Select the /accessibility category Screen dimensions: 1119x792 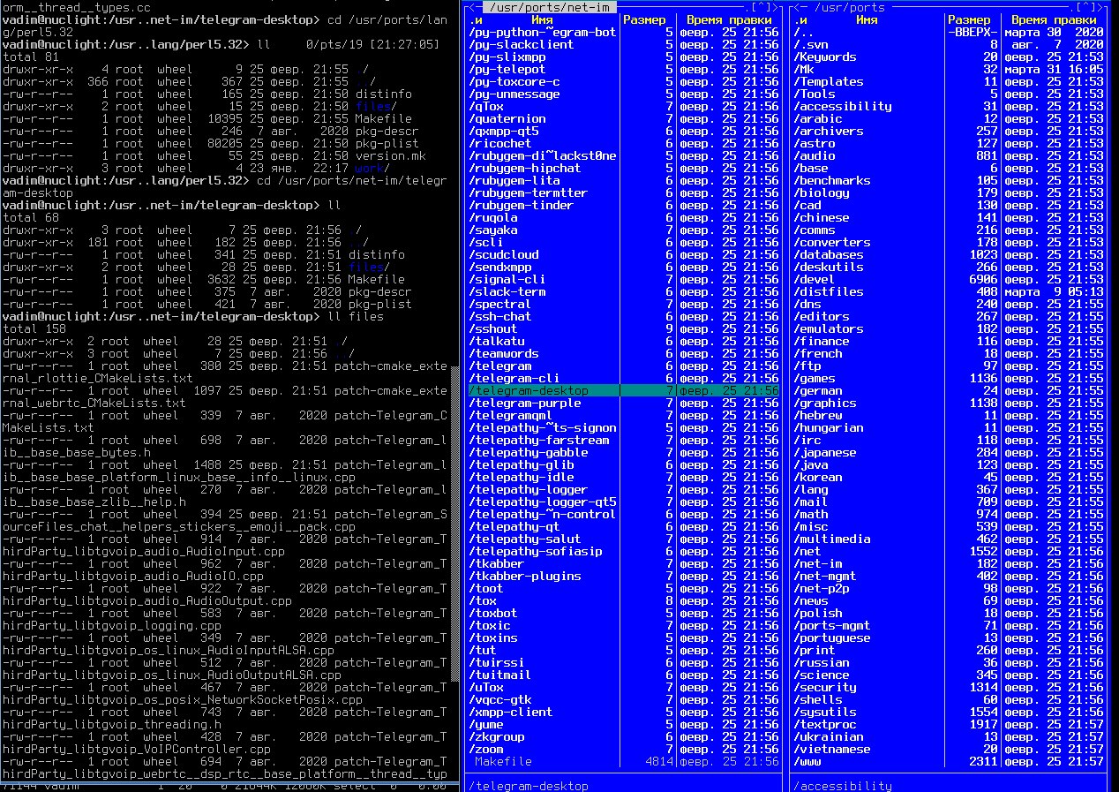(x=949, y=106)
